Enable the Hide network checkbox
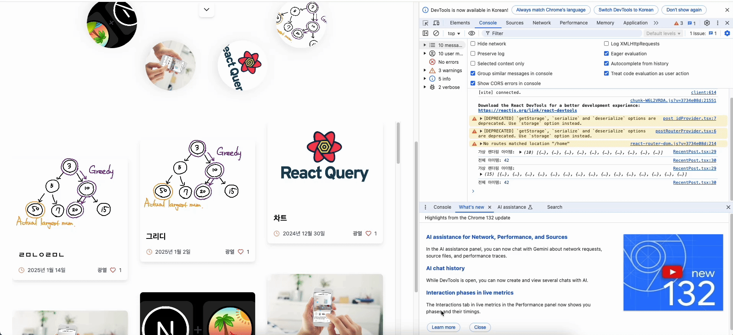Image resolution: width=733 pixels, height=335 pixels. pyautogui.click(x=473, y=44)
